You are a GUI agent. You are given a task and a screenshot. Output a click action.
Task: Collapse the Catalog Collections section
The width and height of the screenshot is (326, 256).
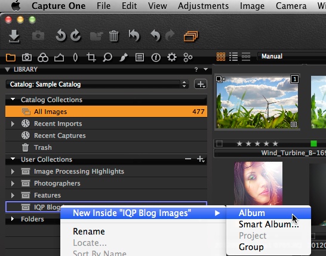coord(13,99)
